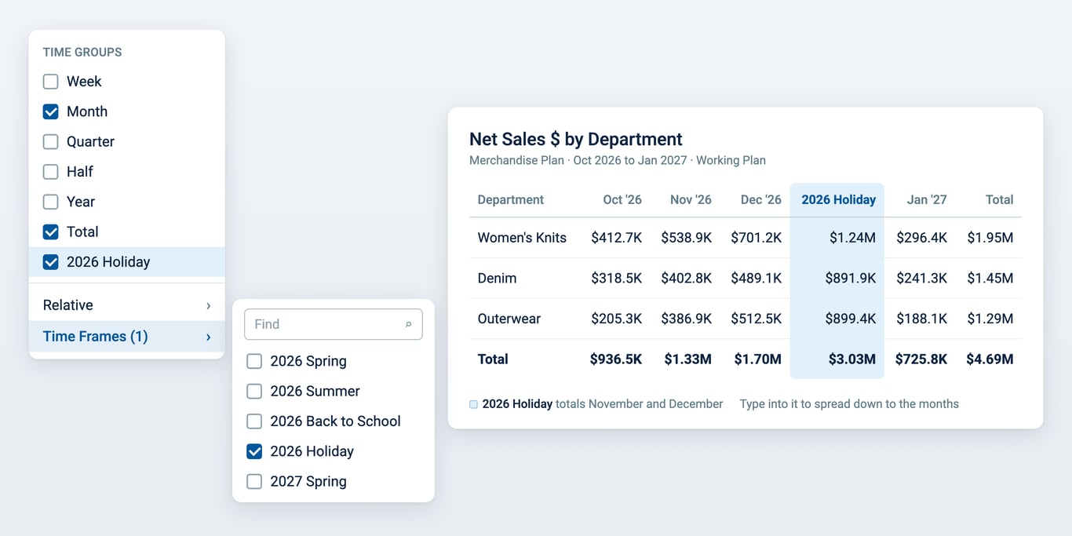Uncheck the Total time group
Image resolution: width=1072 pixels, height=536 pixels.
point(50,232)
